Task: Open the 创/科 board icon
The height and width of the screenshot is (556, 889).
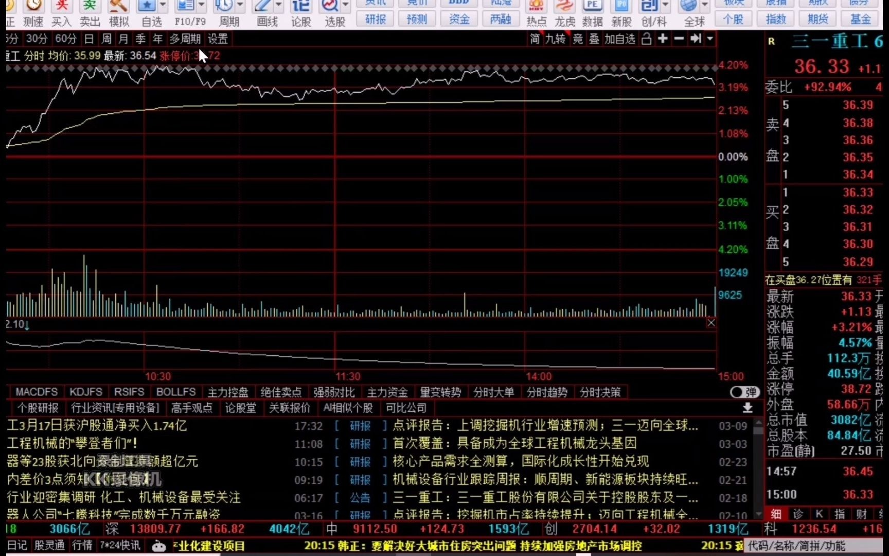Action: coord(649,6)
